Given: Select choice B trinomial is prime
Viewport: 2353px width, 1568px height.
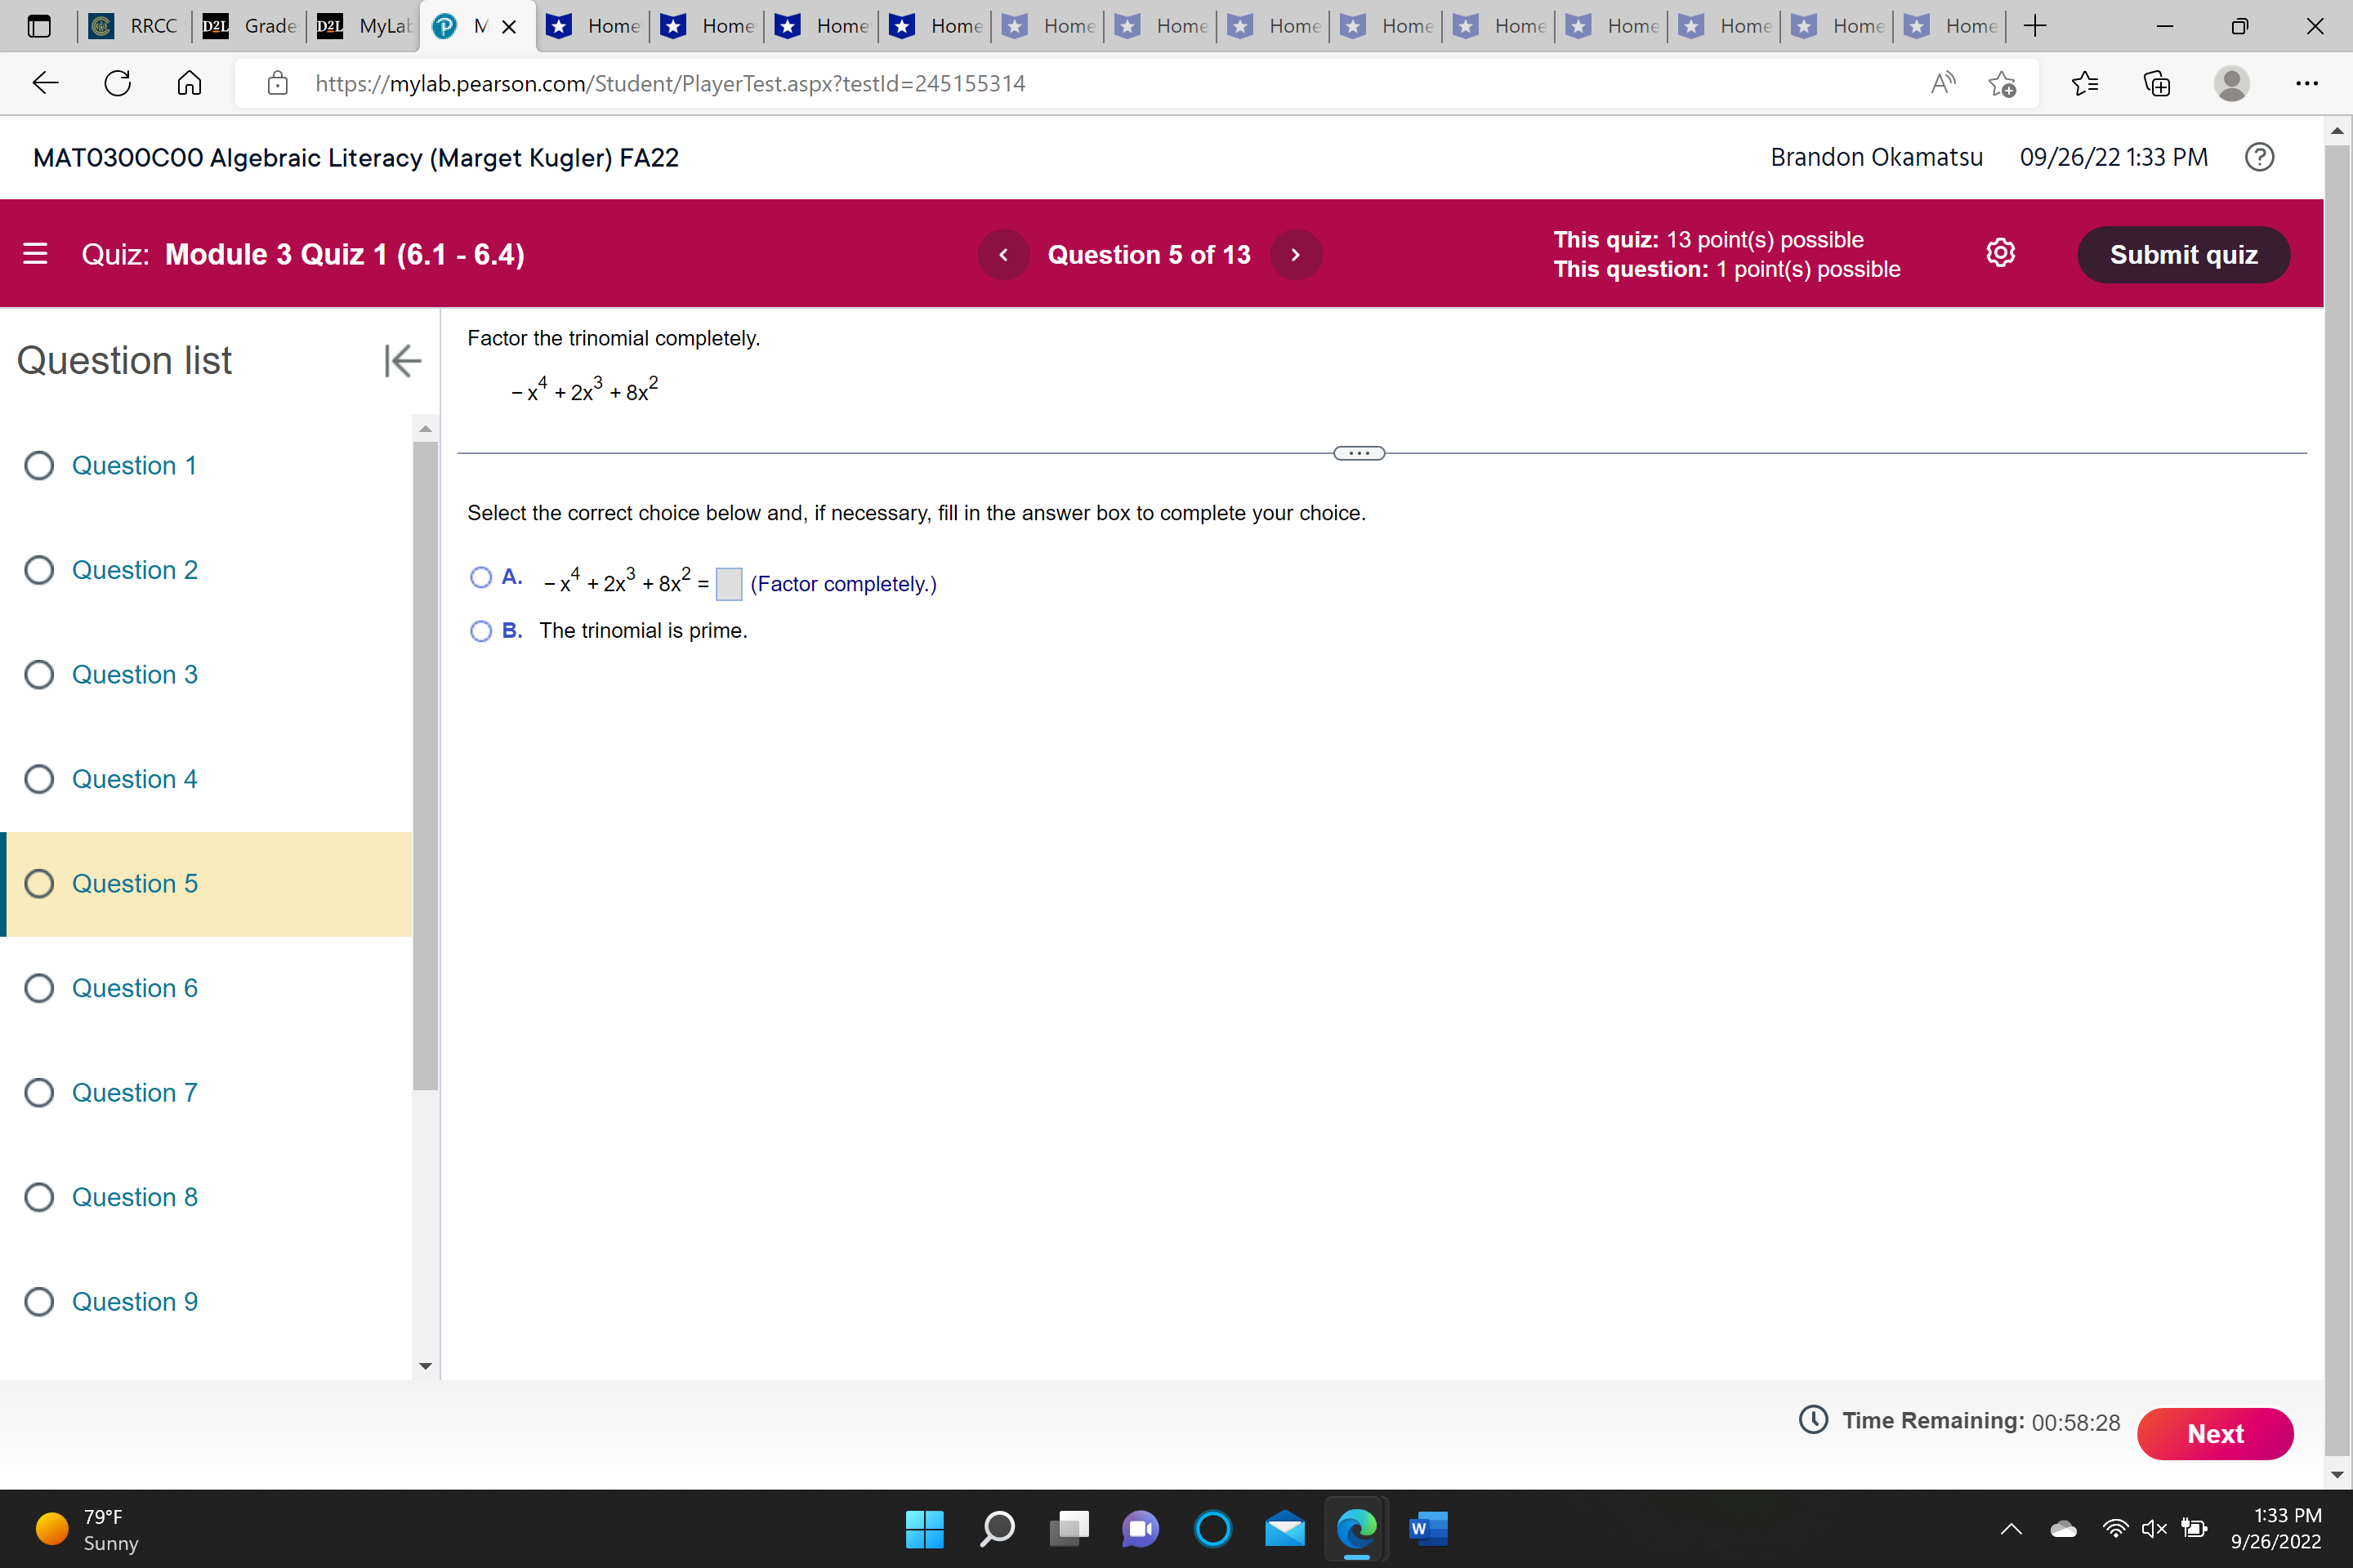Looking at the screenshot, I should tap(481, 631).
